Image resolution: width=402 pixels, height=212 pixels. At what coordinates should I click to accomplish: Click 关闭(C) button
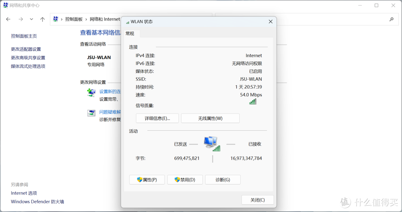click(x=258, y=200)
